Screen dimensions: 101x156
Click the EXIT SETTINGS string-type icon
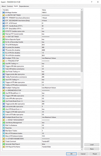point(4,37)
